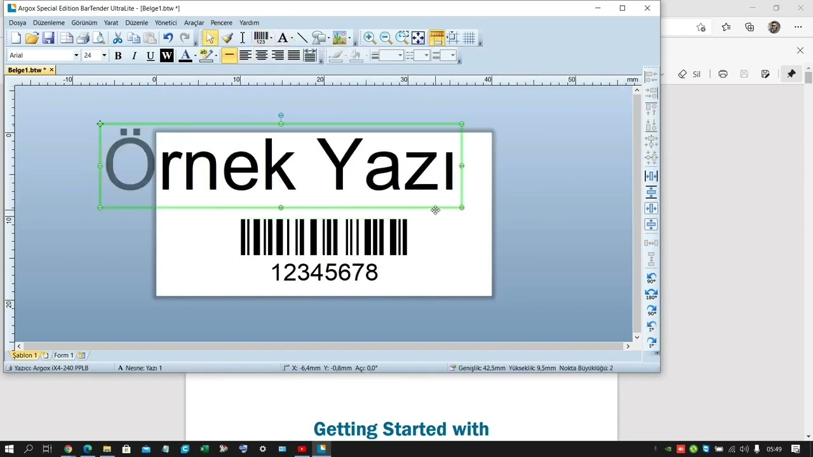Save the label with the floppy icon
The image size is (813, 457).
point(48,38)
